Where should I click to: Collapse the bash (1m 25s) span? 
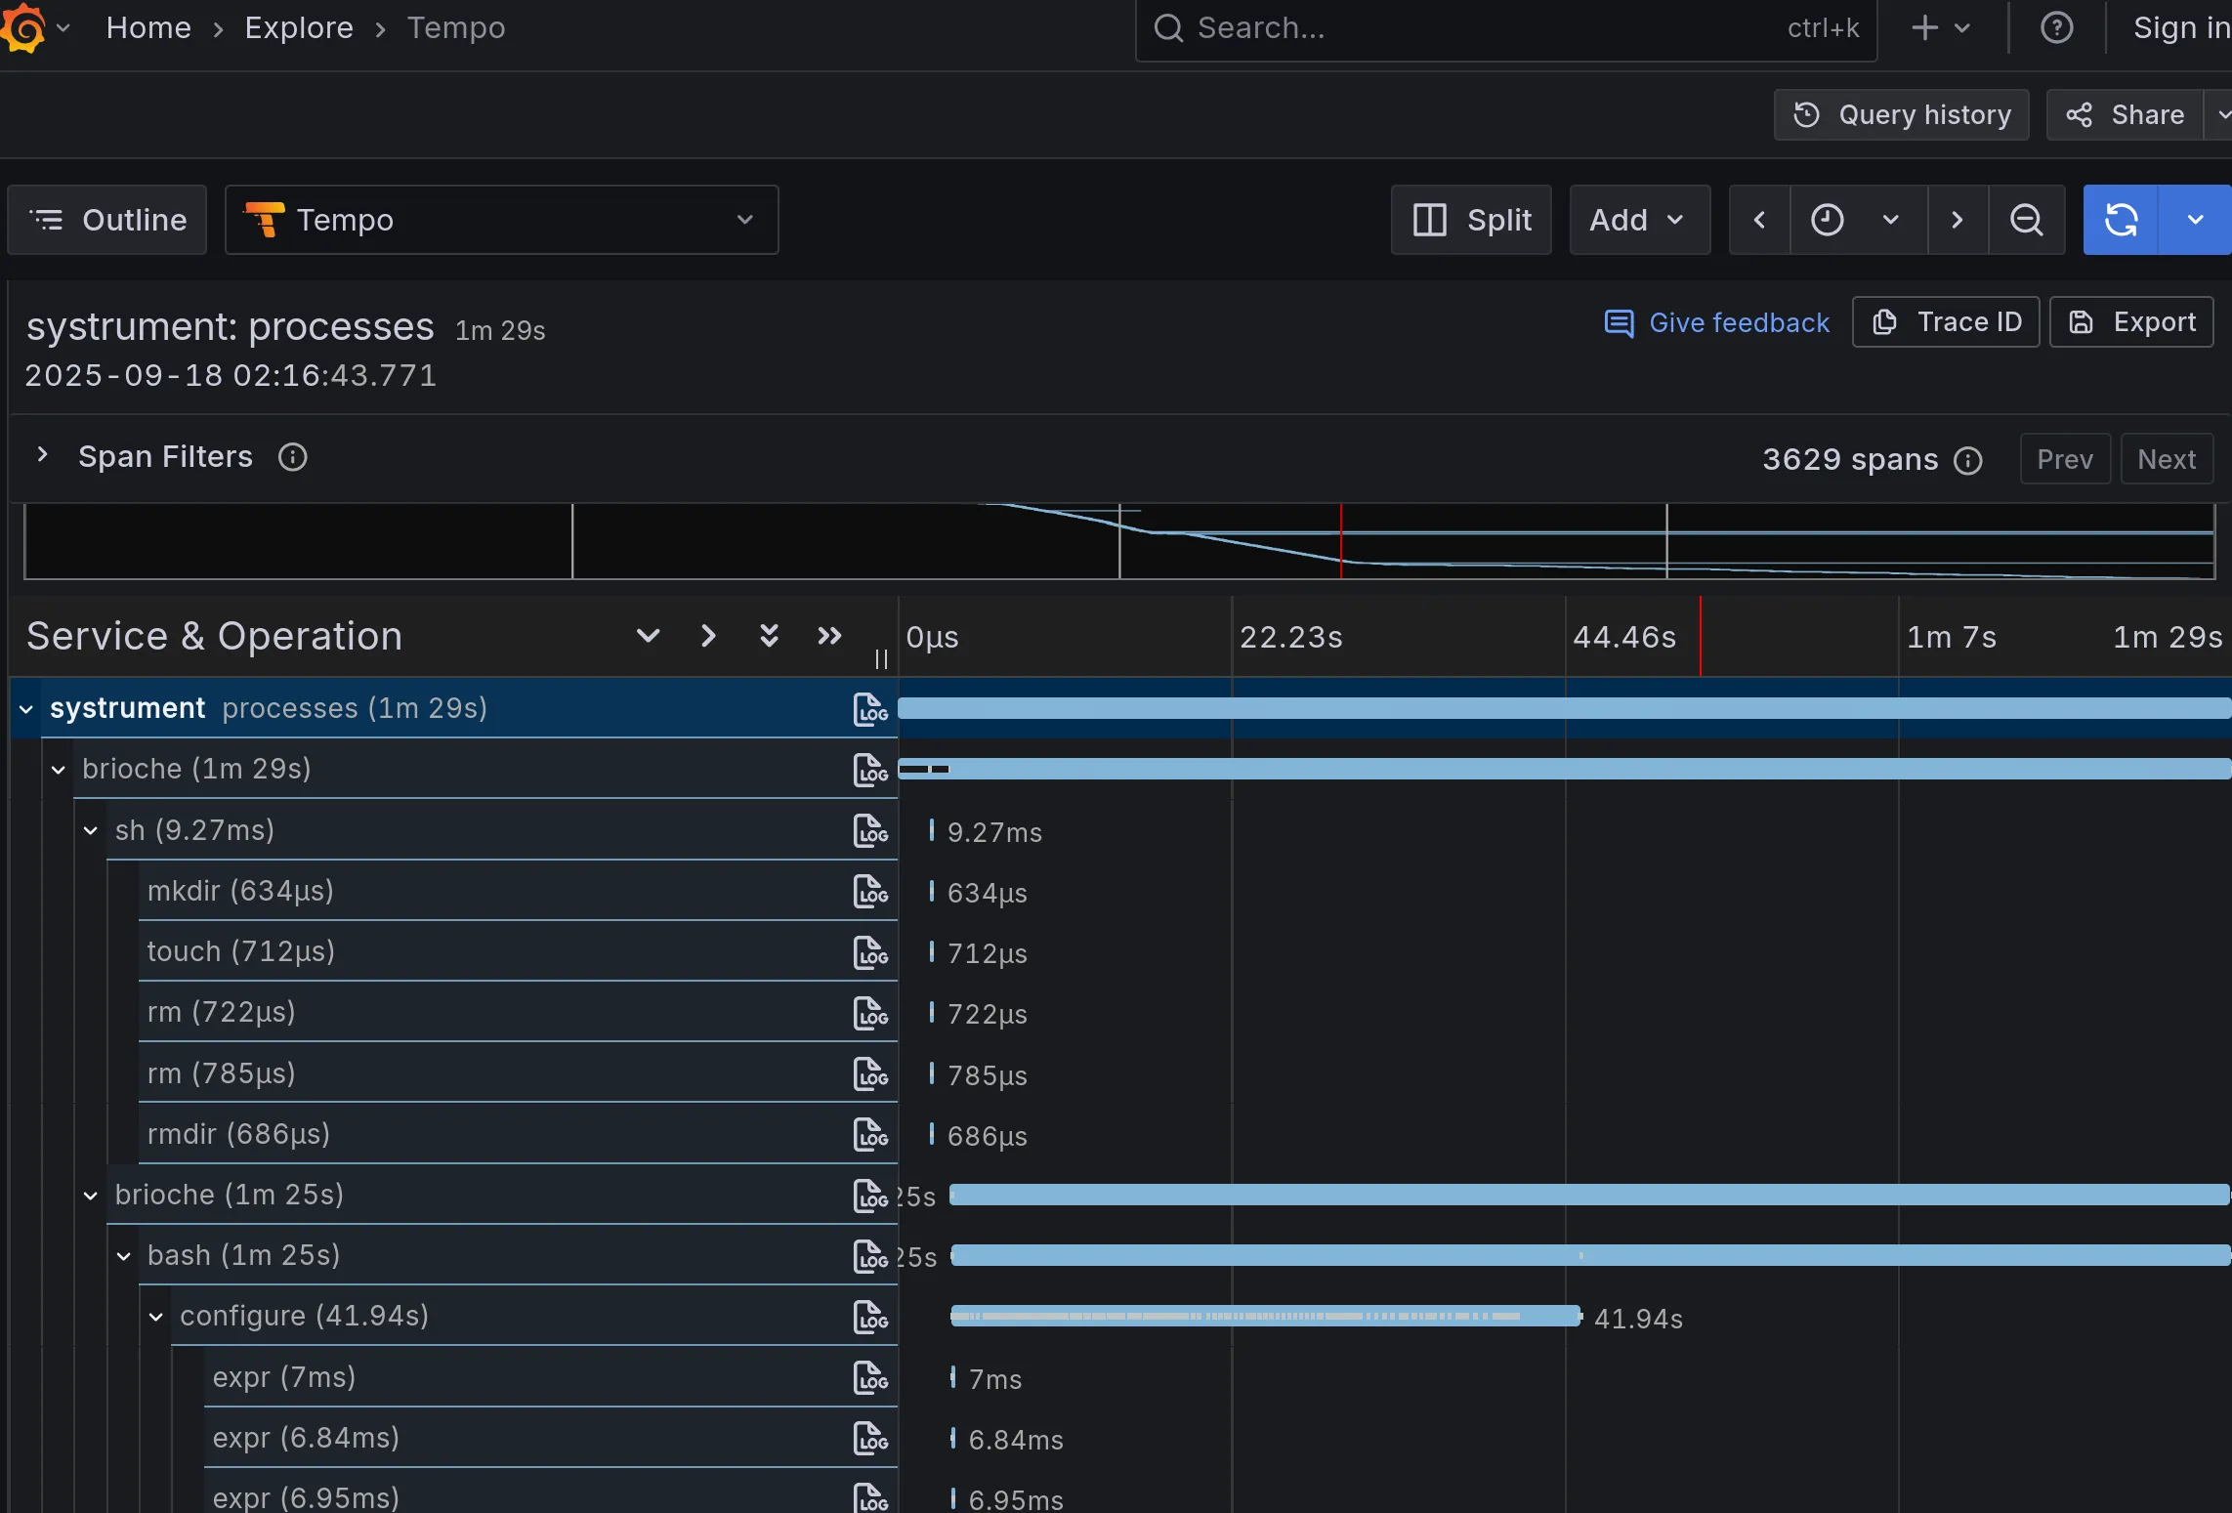tap(123, 1255)
